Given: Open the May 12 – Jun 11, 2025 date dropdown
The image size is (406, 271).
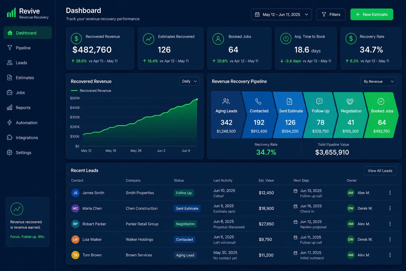Looking at the screenshot, I should point(281,15).
